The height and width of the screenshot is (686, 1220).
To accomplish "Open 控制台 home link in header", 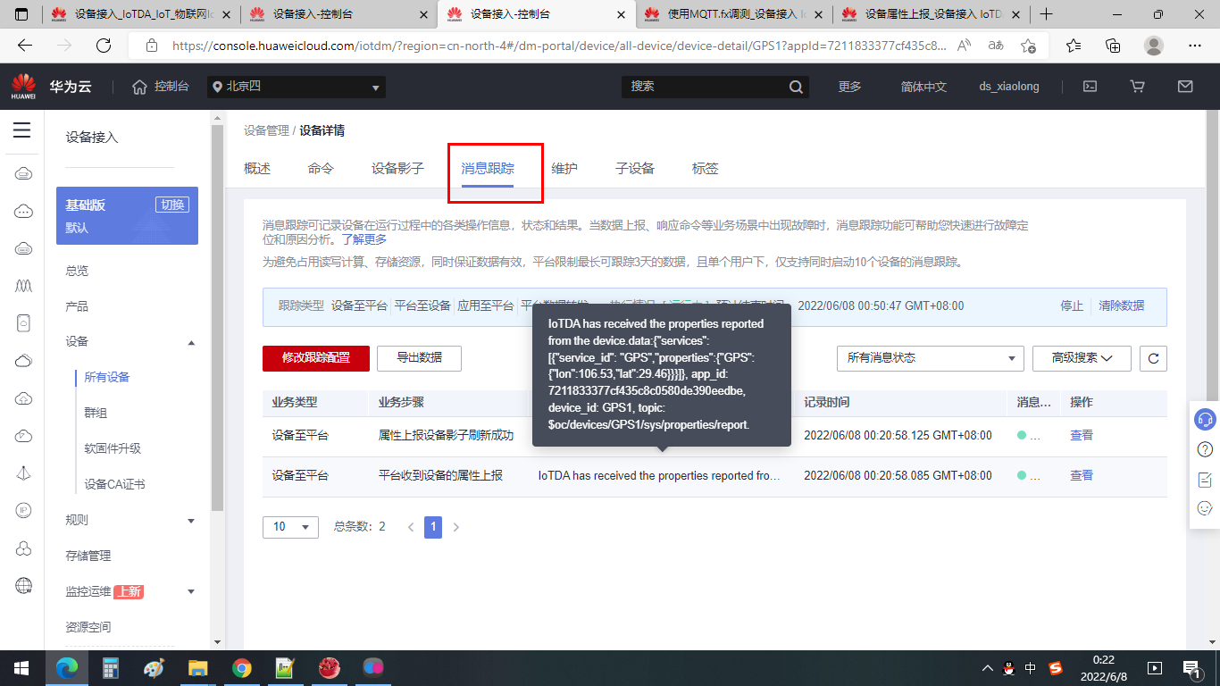I will pos(161,87).
